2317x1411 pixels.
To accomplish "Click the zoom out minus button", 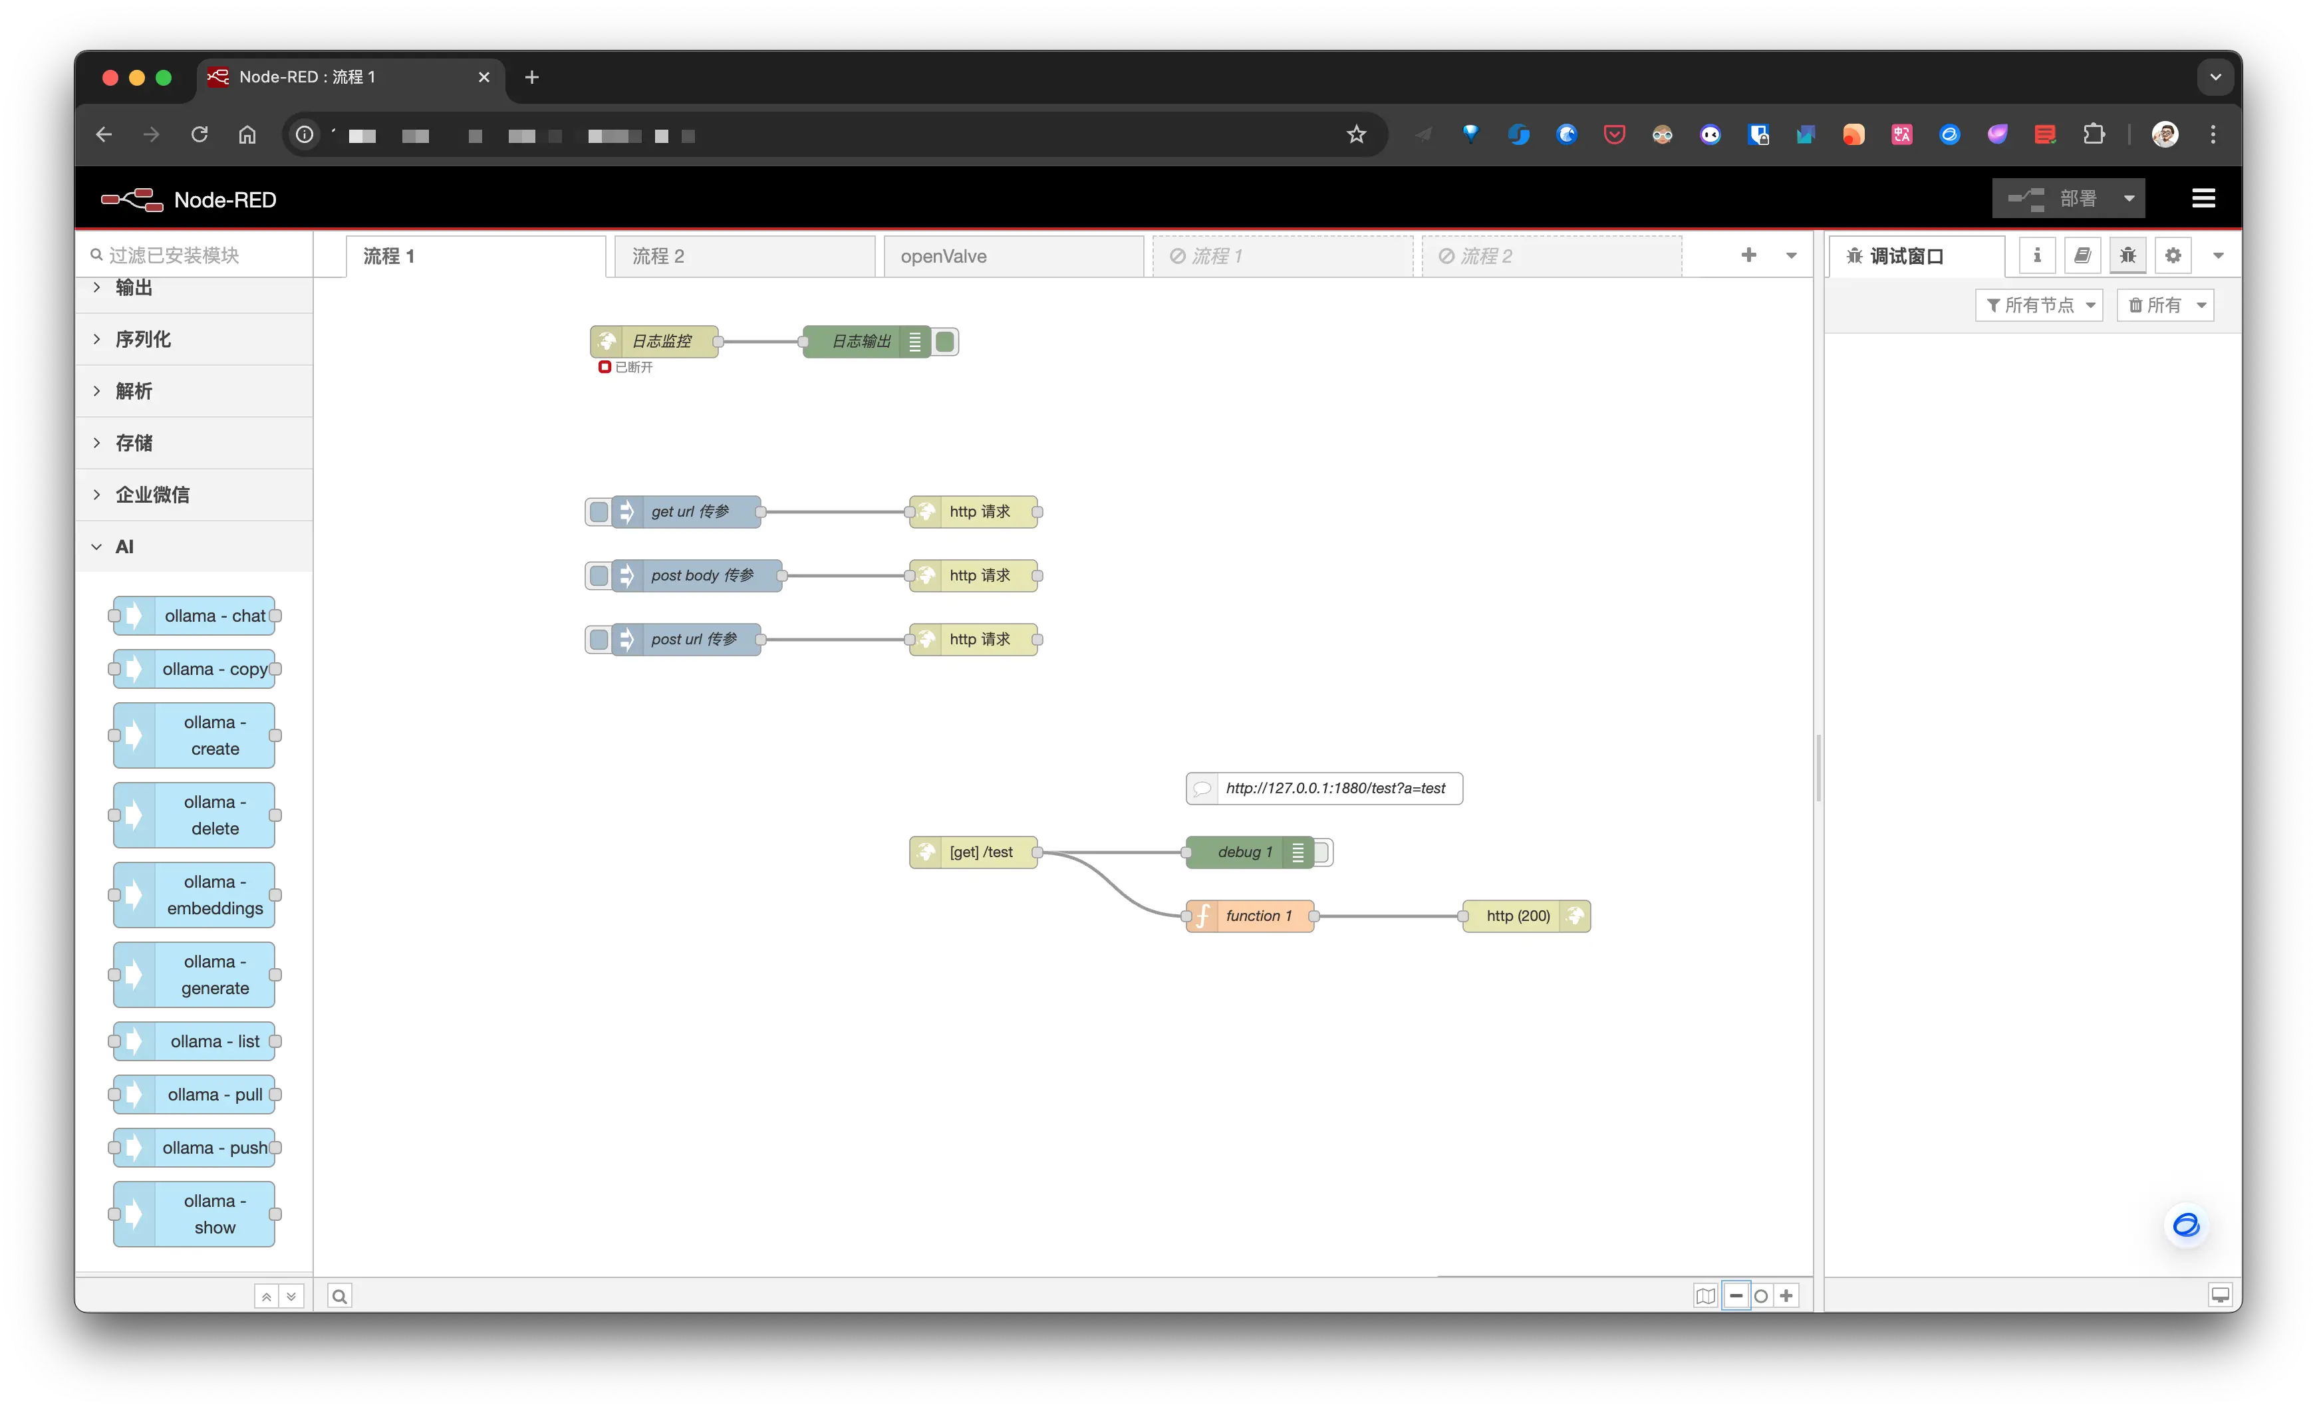I will 1736,1295.
